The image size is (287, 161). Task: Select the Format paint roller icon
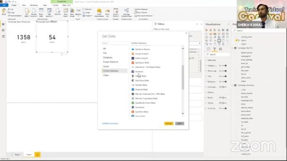tap(214, 49)
